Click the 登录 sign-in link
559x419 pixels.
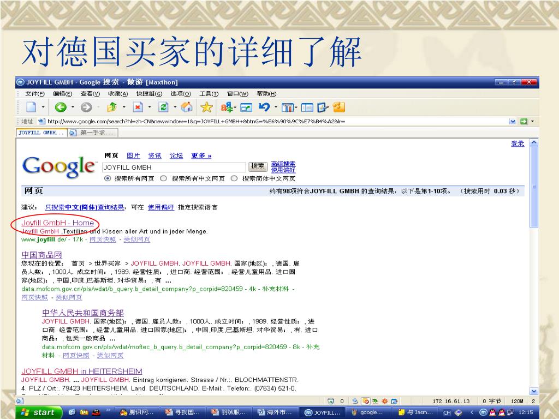pyautogui.click(x=518, y=143)
